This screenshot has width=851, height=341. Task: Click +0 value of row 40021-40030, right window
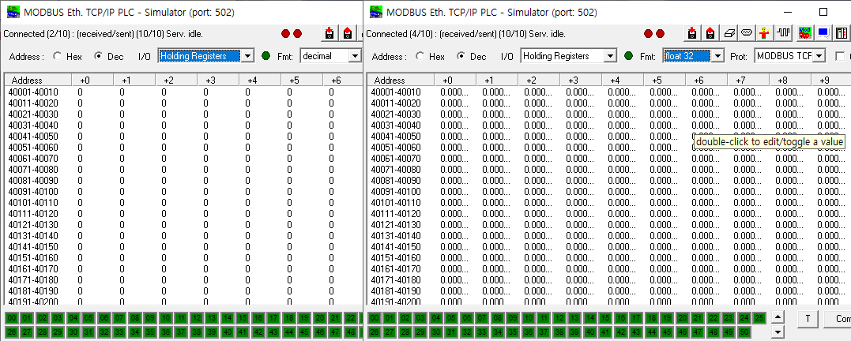[x=454, y=114]
